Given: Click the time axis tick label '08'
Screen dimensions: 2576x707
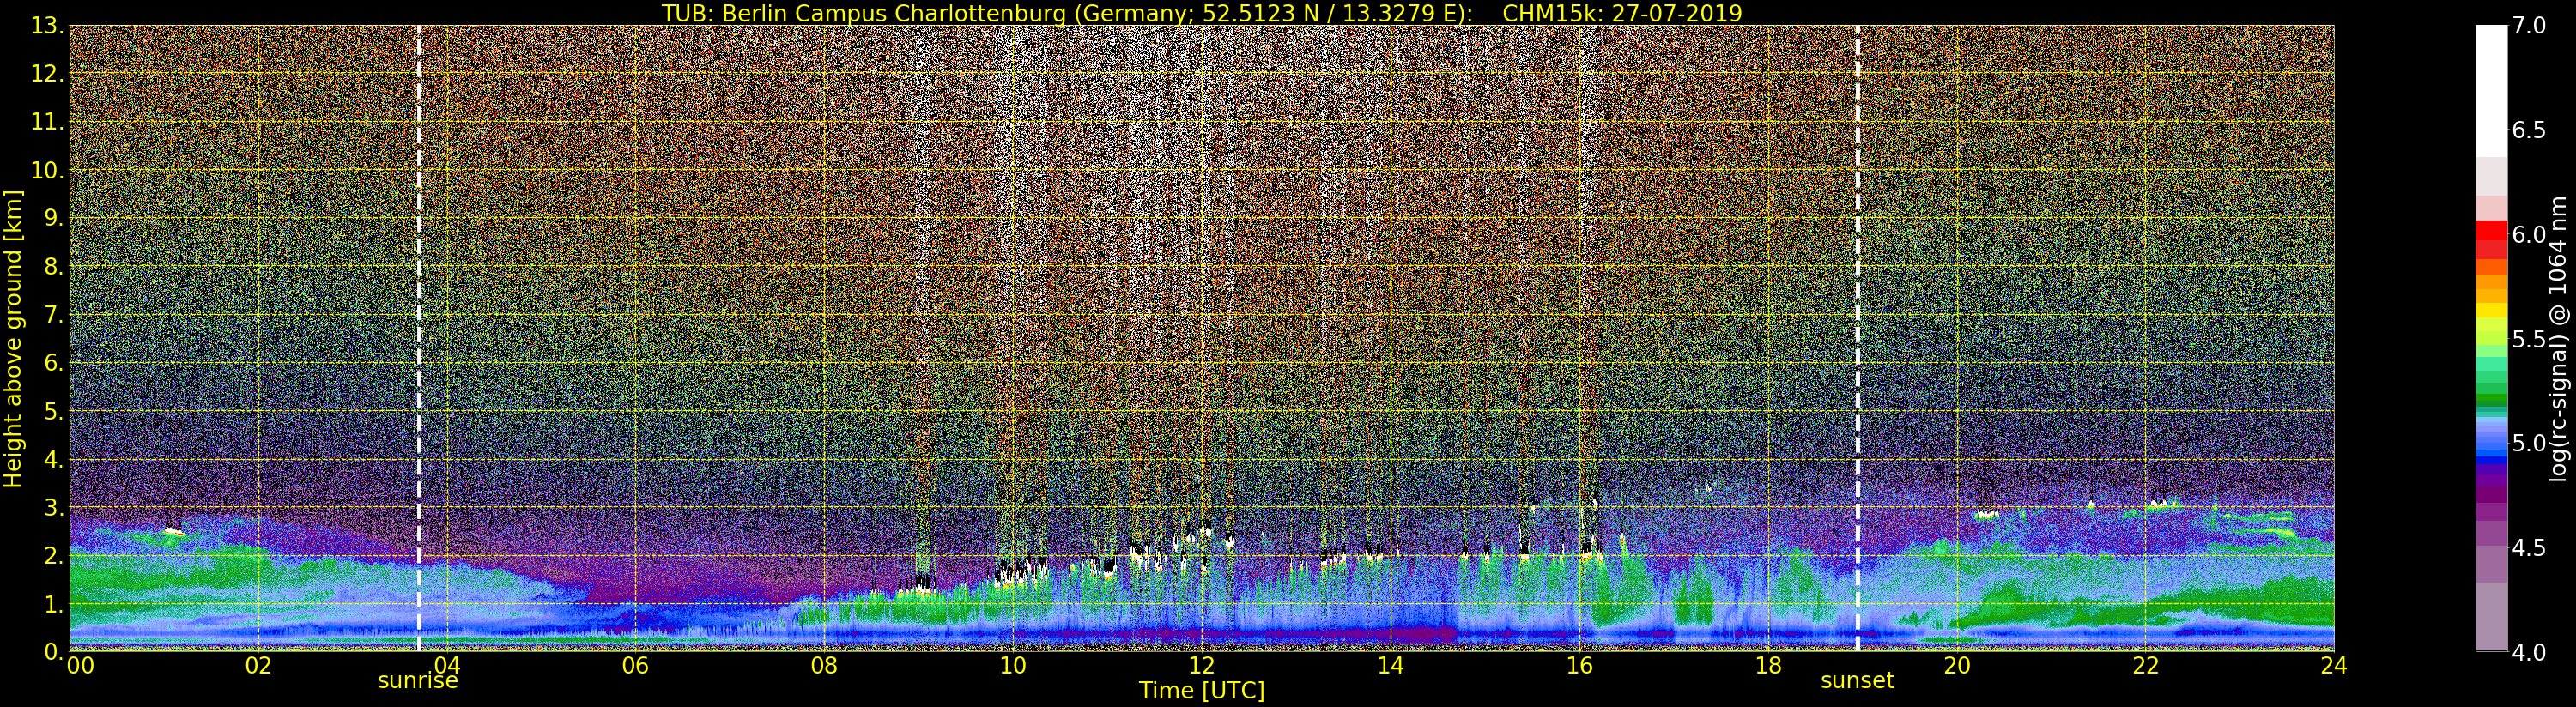Looking at the screenshot, I should pos(824,666).
